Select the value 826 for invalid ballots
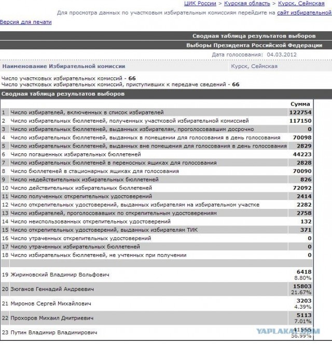 click(306, 180)
